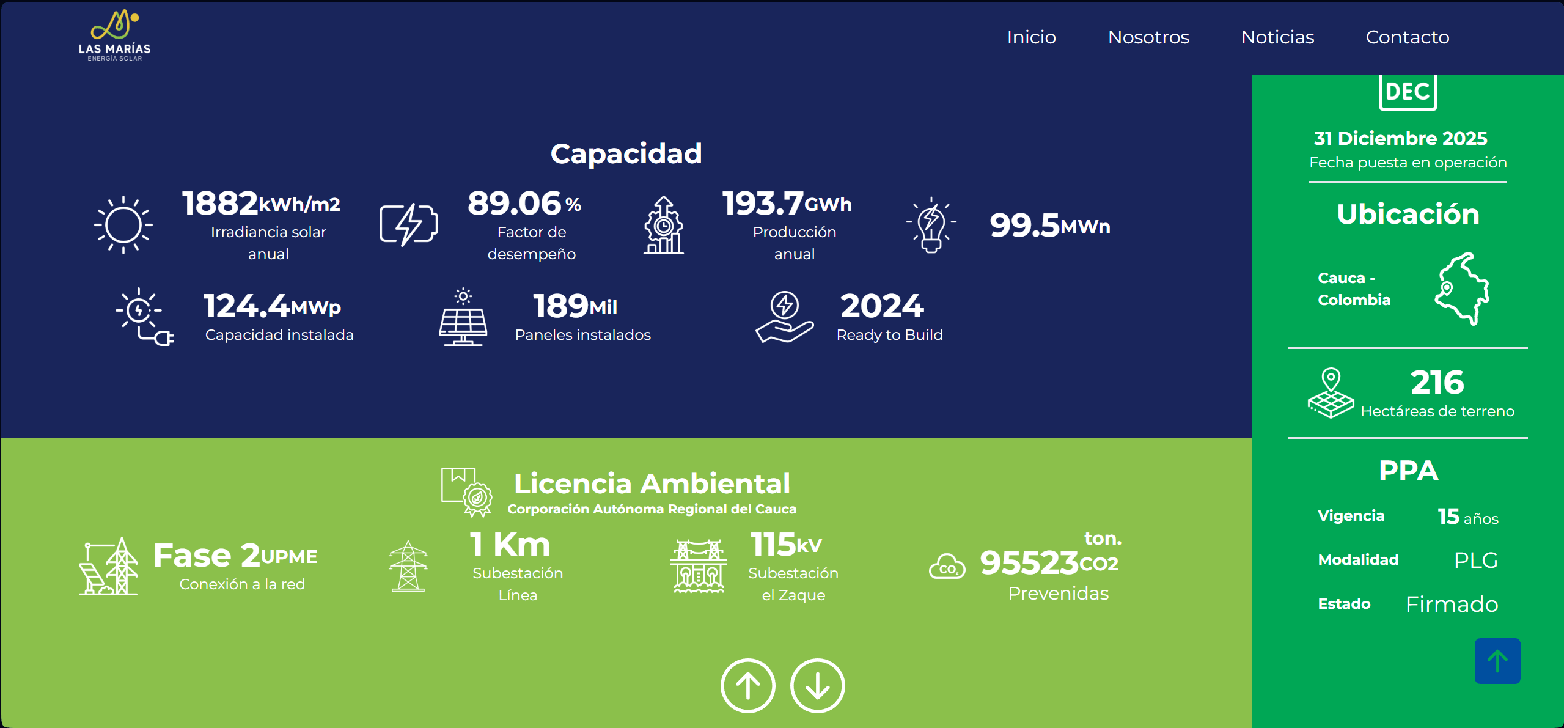
Task: Click the environmental license certificate icon
Action: [x=467, y=491]
